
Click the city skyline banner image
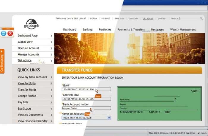pyautogui.click(x=130, y=48)
